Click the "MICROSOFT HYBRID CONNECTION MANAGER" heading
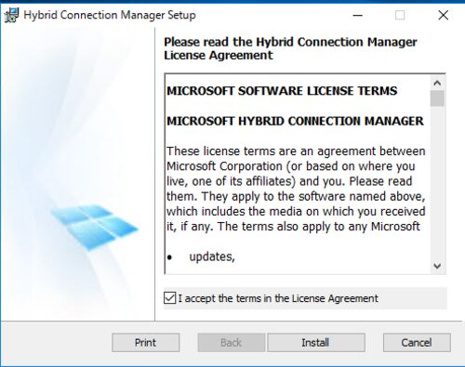This screenshot has height=367, width=465. pyautogui.click(x=295, y=121)
